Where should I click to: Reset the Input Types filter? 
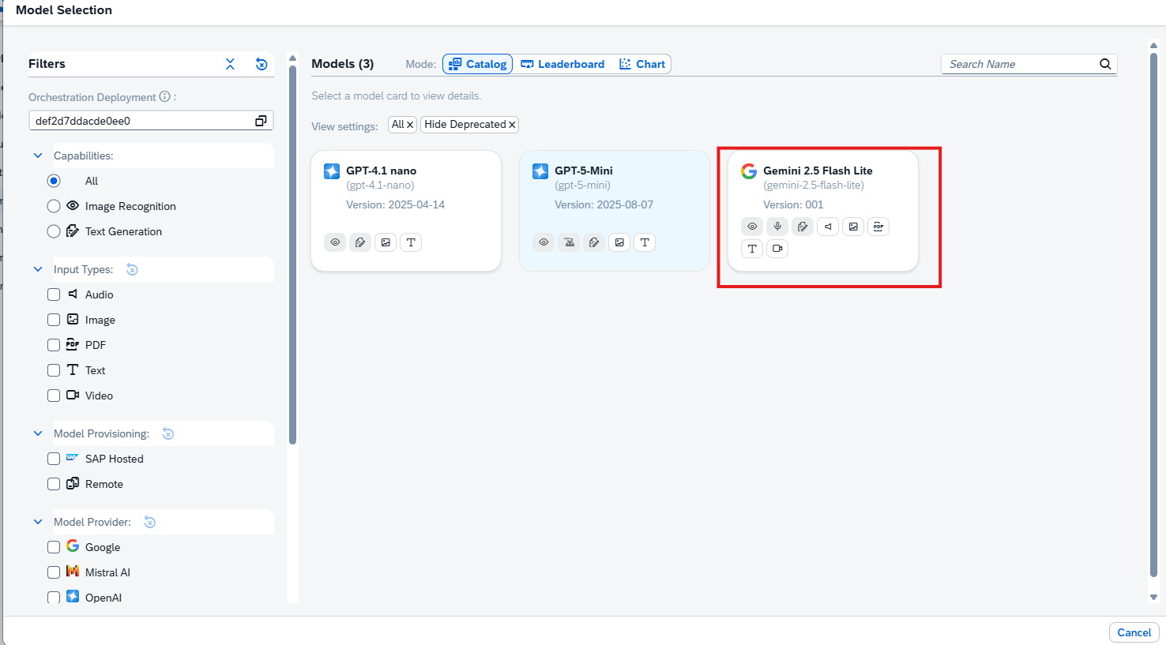pyautogui.click(x=132, y=269)
